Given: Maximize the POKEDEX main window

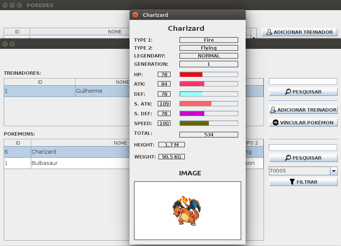Looking at the screenshot, I should (x=19, y=5).
